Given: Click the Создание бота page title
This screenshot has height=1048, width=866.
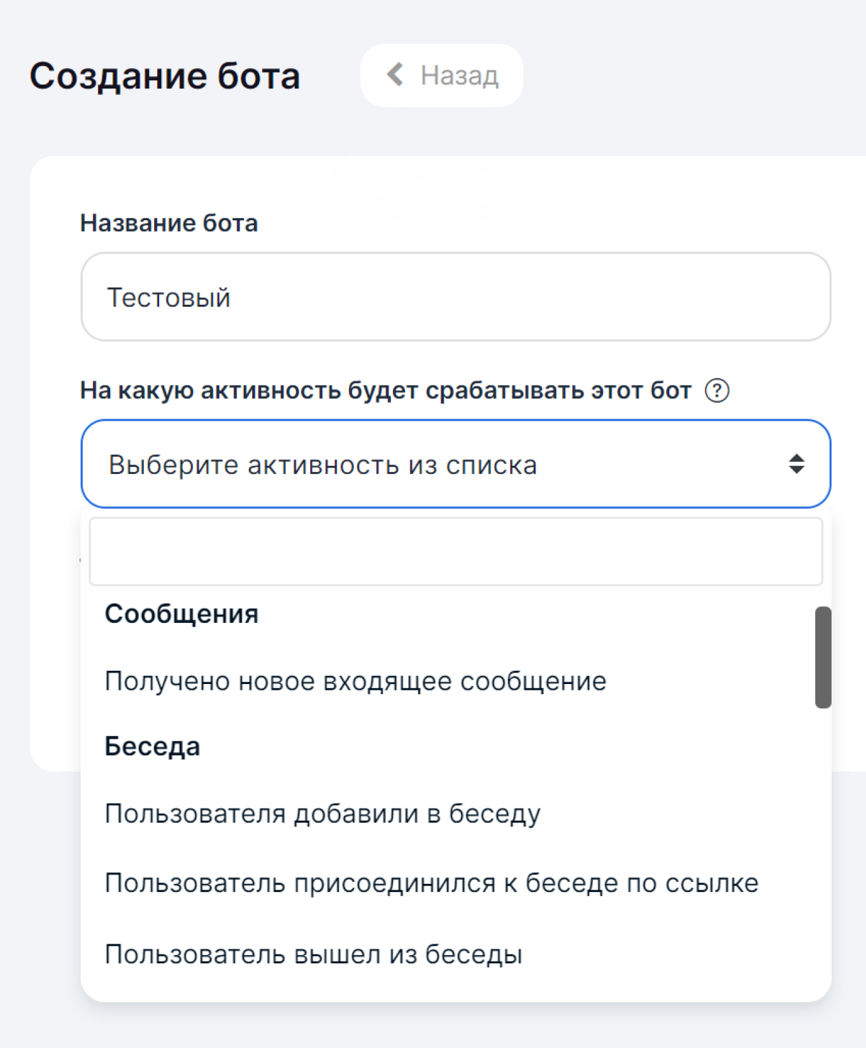Looking at the screenshot, I should click(x=166, y=75).
